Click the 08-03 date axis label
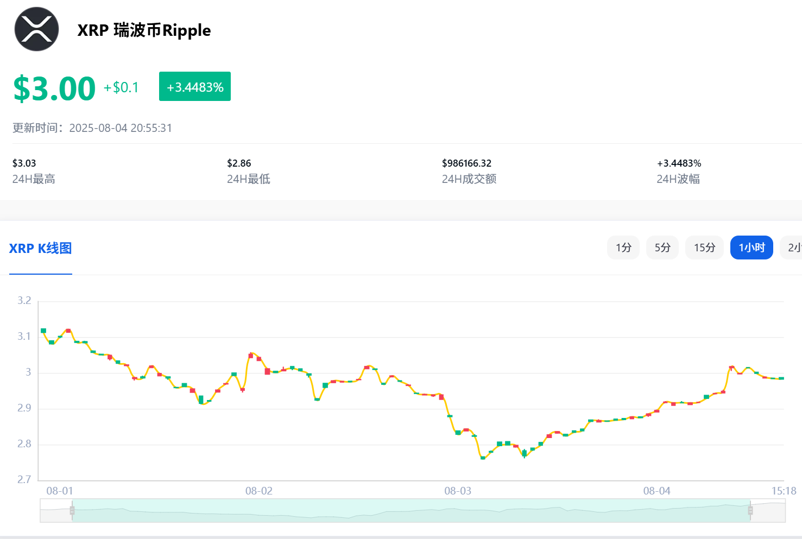 [x=458, y=491]
